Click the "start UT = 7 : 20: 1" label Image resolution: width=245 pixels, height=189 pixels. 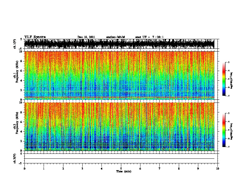[x=149, y=37]
